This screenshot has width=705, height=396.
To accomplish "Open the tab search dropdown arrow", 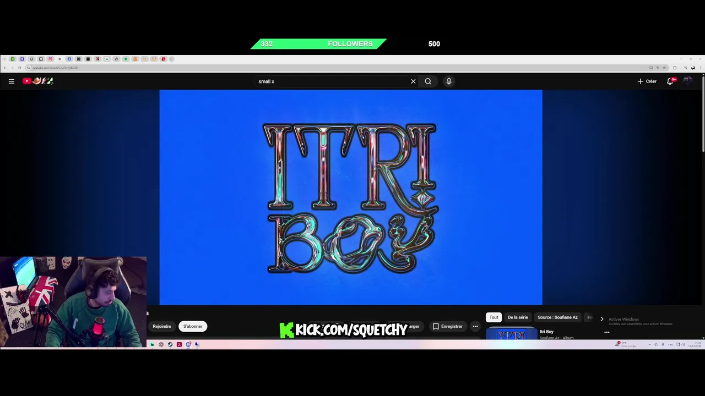I will point(4,59).
